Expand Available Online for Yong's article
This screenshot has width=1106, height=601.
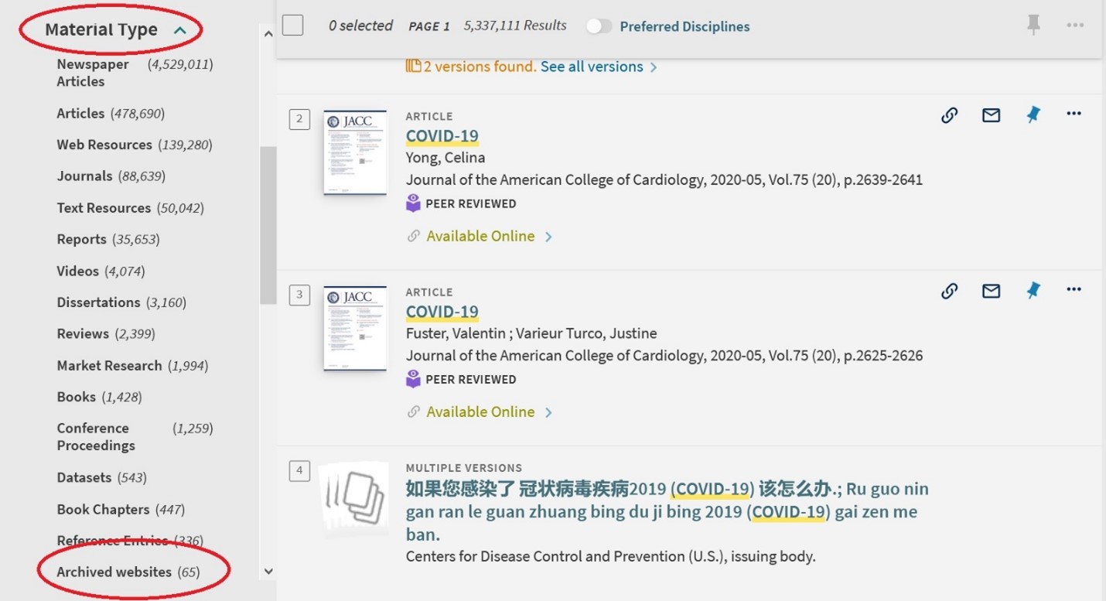(x=480, y=235)
